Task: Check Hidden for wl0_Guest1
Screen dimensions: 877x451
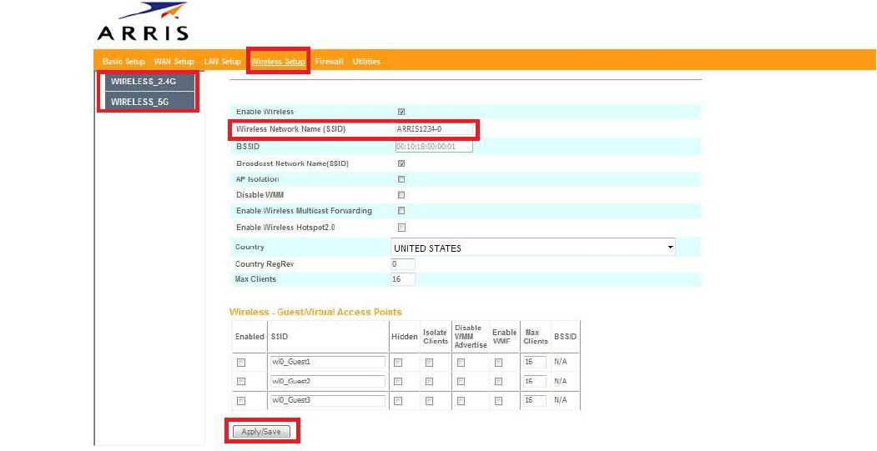Action: (398, 363)
